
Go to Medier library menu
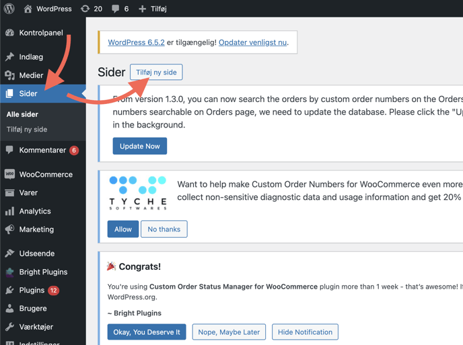[x=31, y=75]
